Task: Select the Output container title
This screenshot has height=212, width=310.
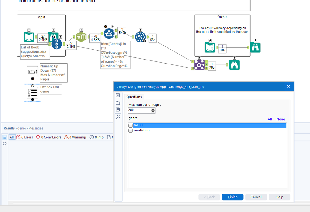Action: tap(222, 17)
